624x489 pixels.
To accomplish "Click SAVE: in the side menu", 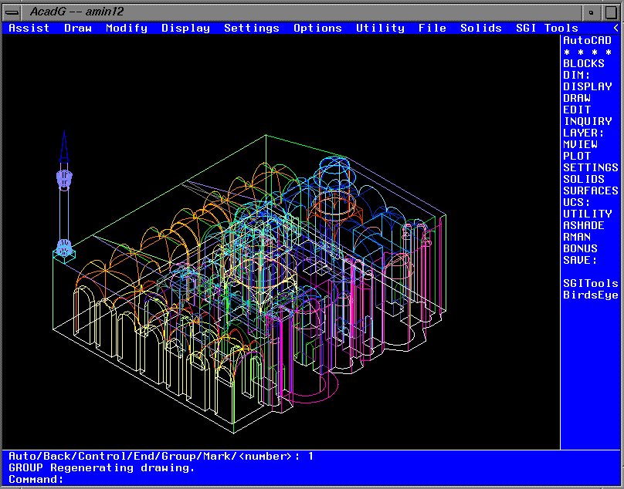I will 580,260.
